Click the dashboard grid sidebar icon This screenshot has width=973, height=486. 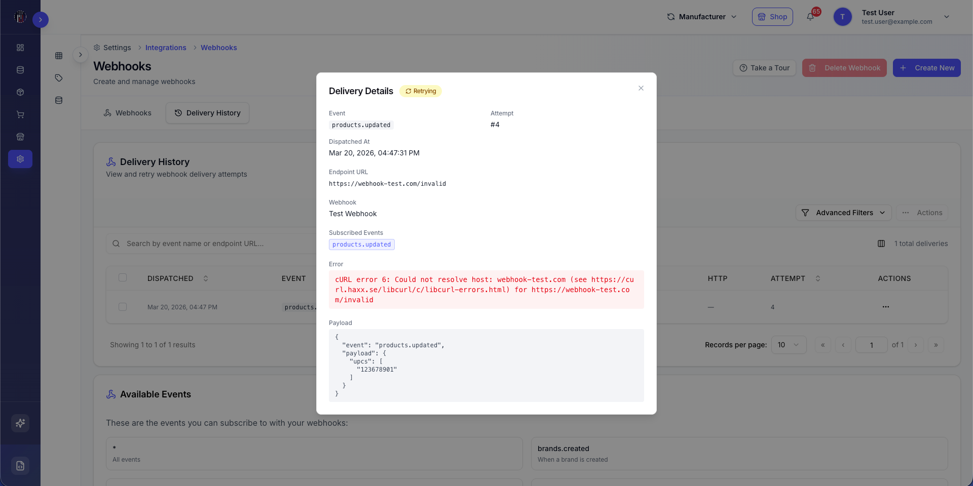click(x=20, y=48)
